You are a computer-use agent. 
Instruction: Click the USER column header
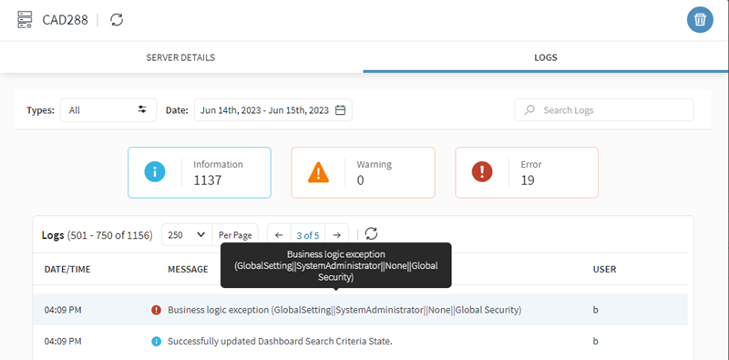click(604, 269)
